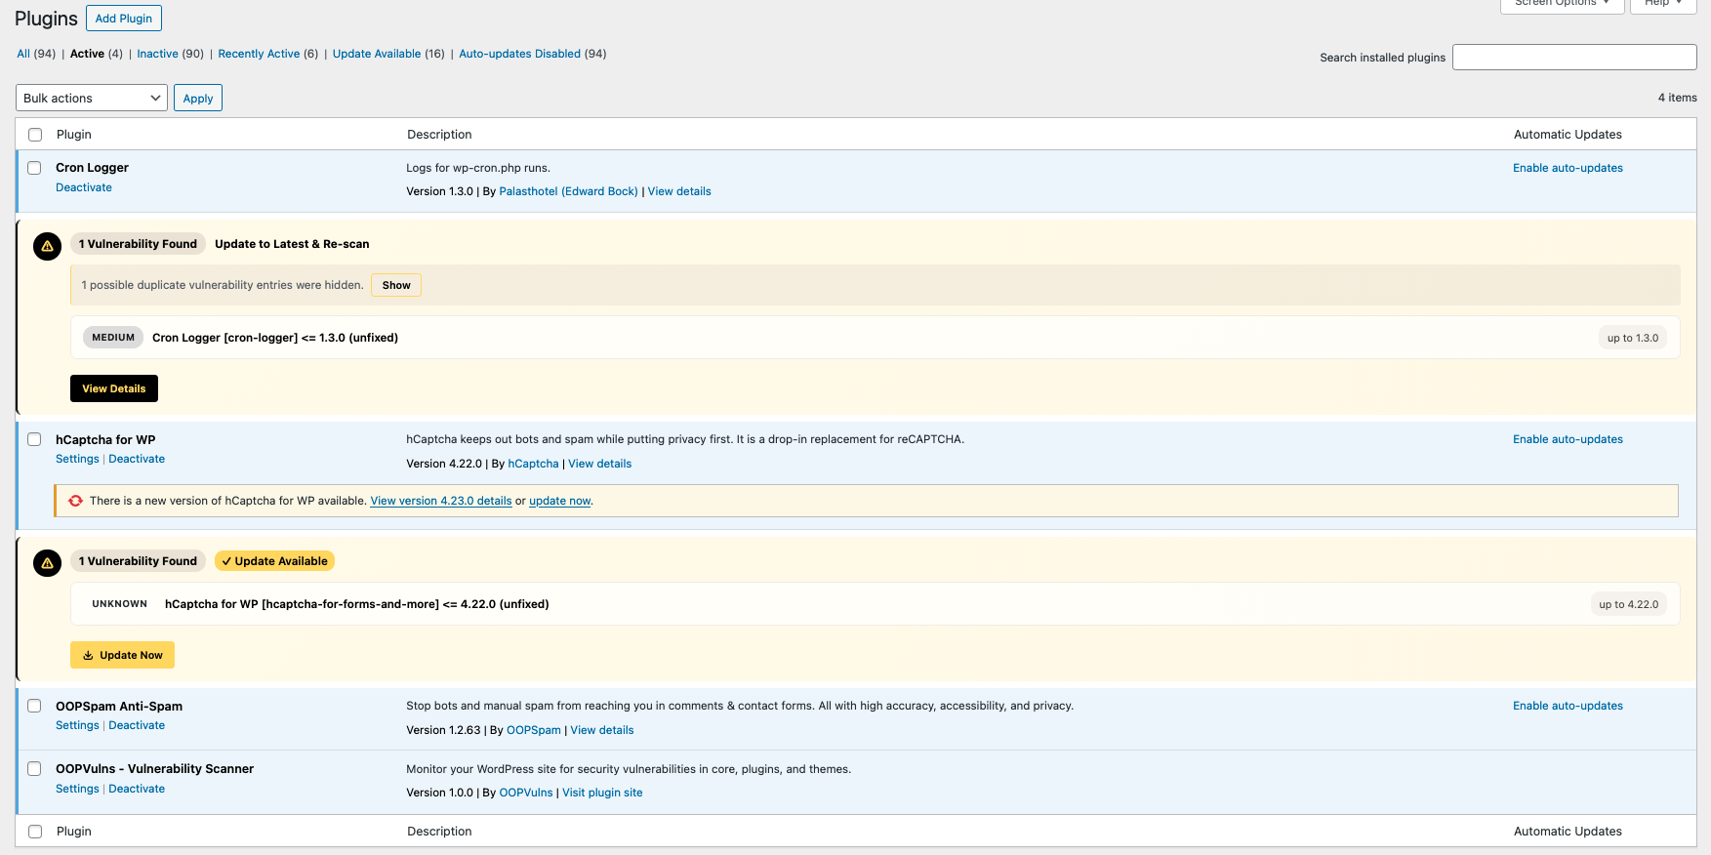Tick the select-all checkbox in table header

tap(35, 135)
